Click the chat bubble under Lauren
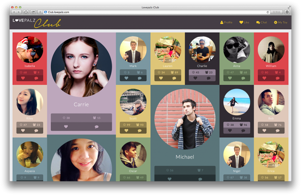The height and width of the screenshot is (195, 301). (174, 78)
